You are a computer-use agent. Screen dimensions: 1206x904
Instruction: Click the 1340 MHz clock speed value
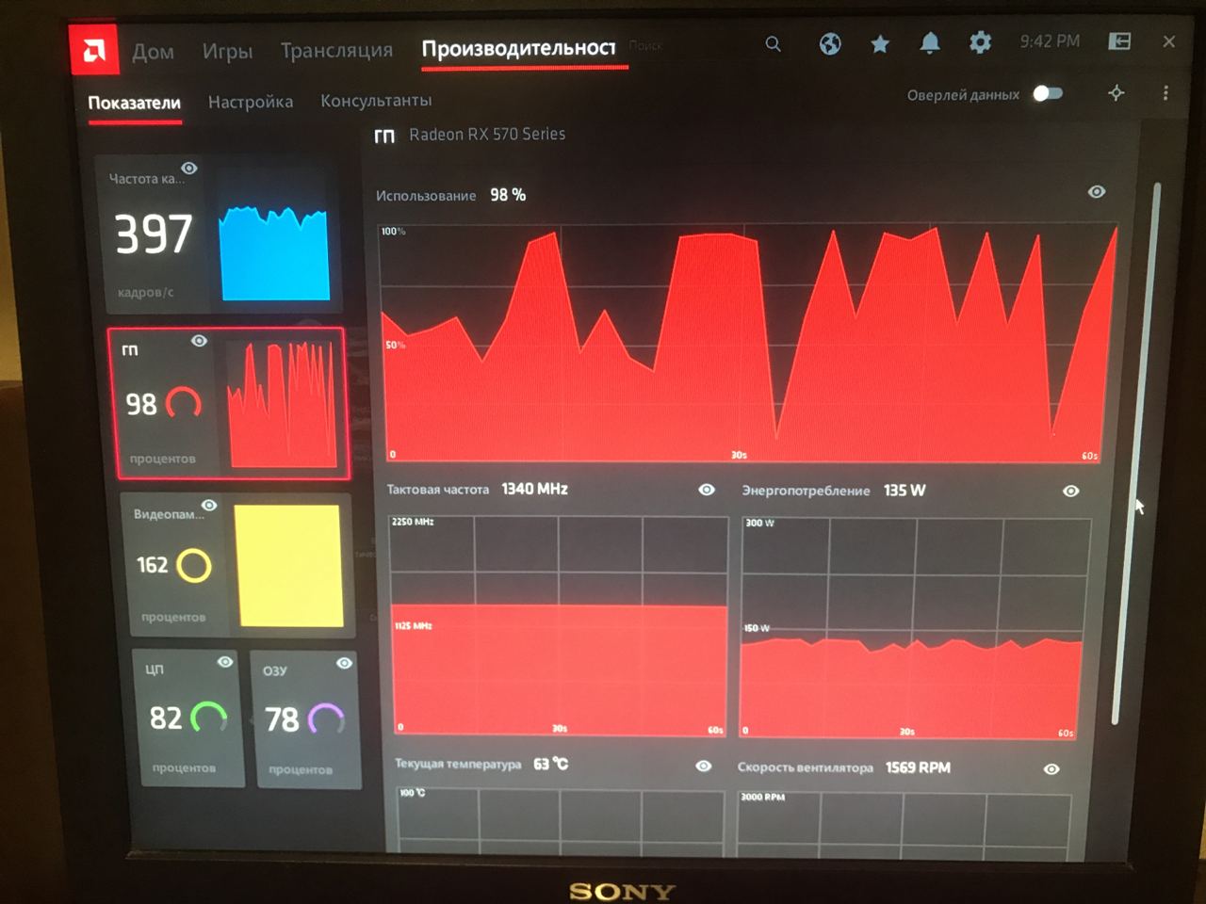click(534, 489)
